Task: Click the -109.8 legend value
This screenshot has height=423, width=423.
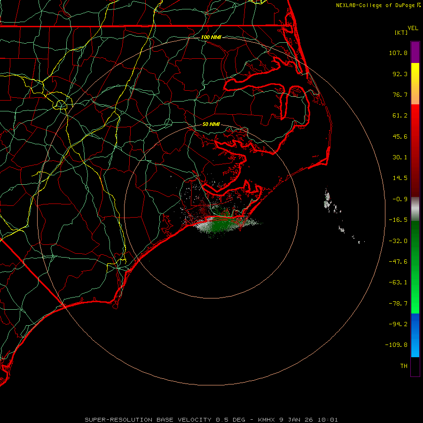Action: (x=396, y=345)
